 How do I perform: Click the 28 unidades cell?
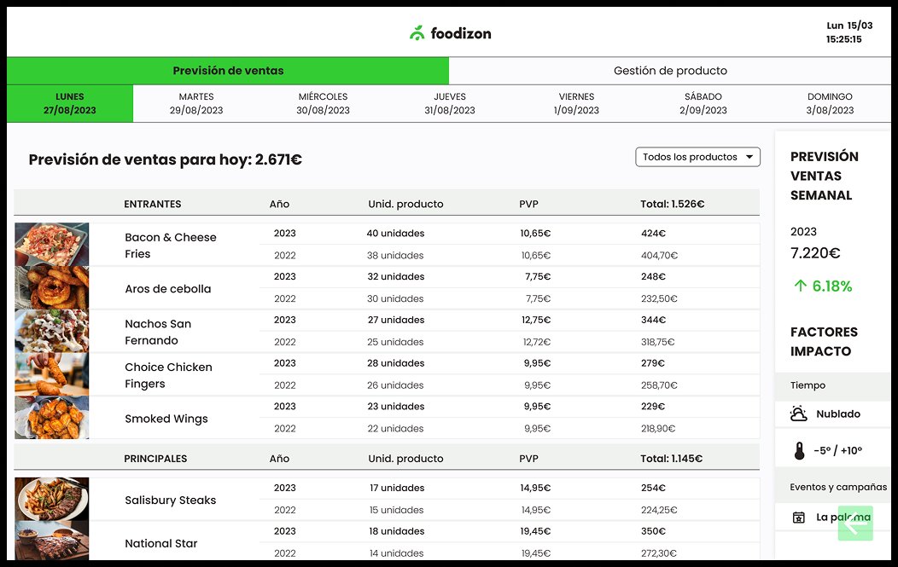pos(396,363)
